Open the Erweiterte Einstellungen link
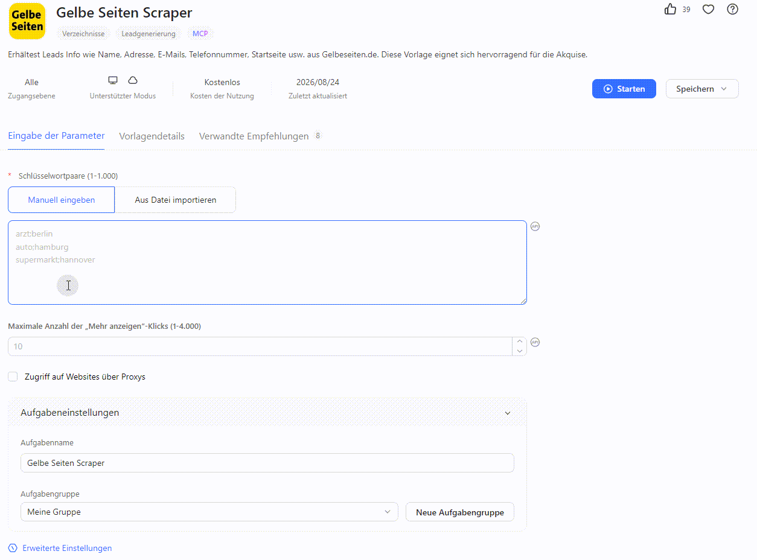 [67, 548]
